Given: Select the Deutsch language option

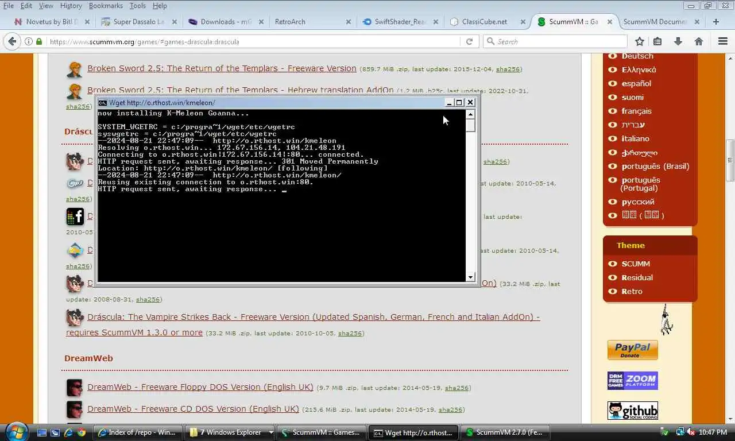Looking at the screenshot, I should point(637,56).
